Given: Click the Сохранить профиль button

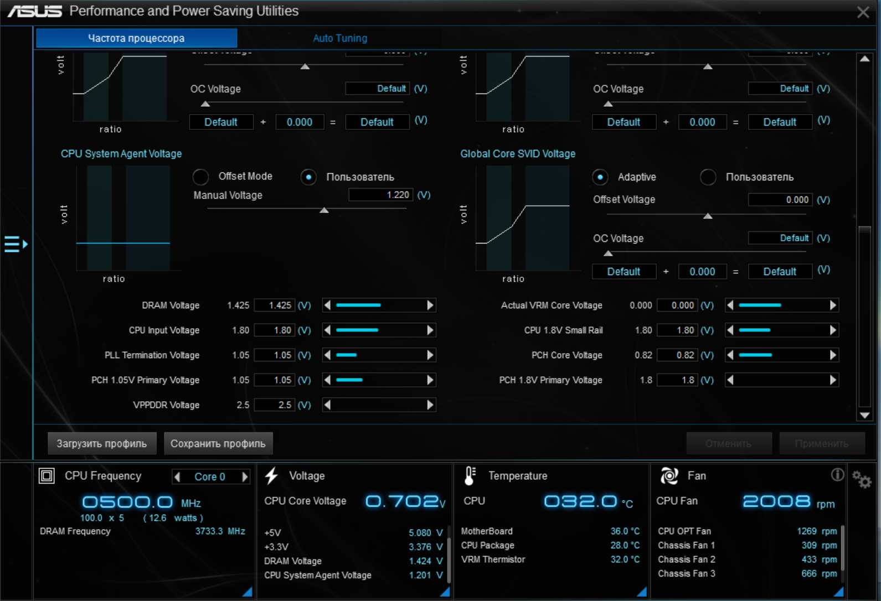Looking at the screenshot, I should [218, 443].
